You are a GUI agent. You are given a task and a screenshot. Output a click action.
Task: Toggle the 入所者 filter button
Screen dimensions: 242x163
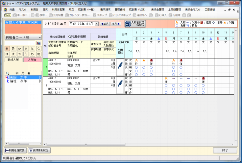click(x=32, y=60)
